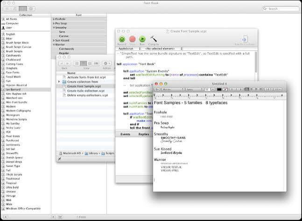Click the first view button in Font Book toolbar

pyautogui.click(x=7, y=9)
